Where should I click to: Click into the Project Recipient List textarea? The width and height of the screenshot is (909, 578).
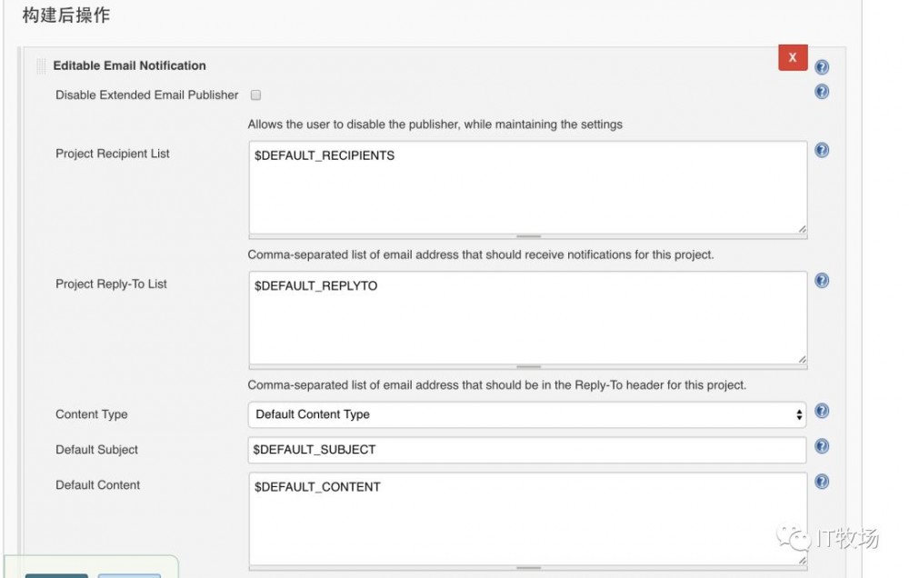click(x=527, y=186)
